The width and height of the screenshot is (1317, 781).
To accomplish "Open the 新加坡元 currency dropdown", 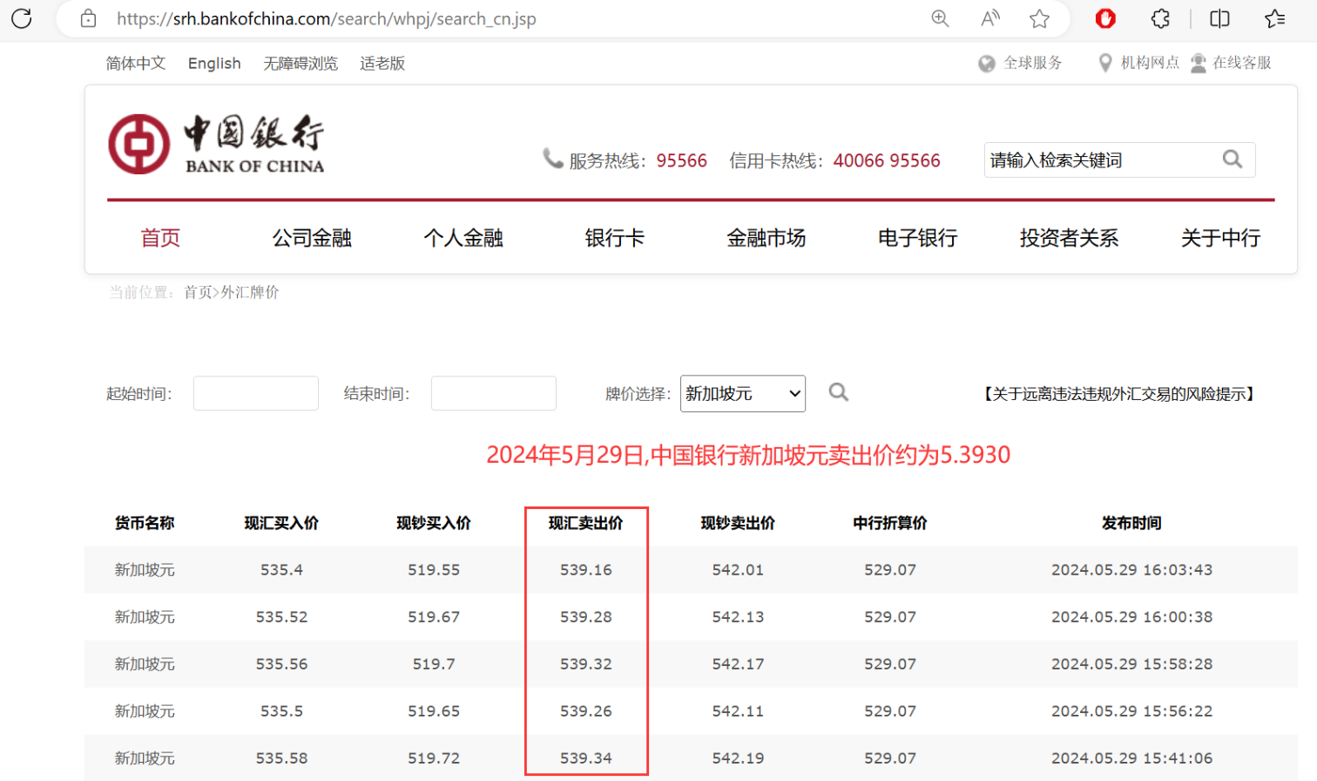I will [743, 394].
